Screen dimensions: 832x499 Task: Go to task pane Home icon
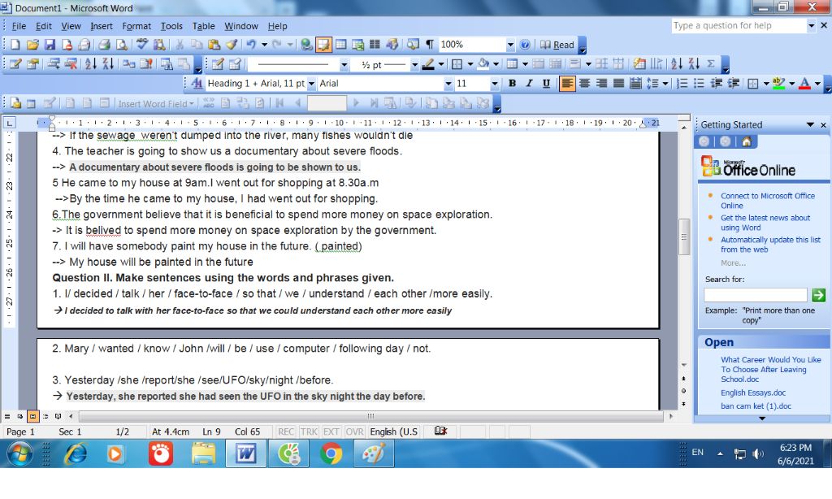tap(747, 141)
